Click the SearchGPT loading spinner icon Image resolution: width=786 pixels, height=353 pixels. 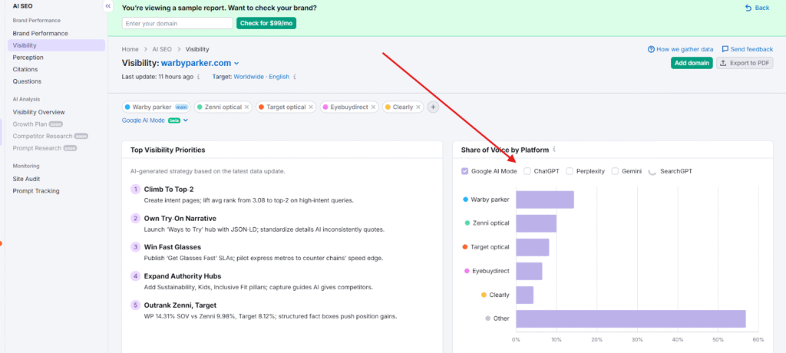[x=652, y=171]
